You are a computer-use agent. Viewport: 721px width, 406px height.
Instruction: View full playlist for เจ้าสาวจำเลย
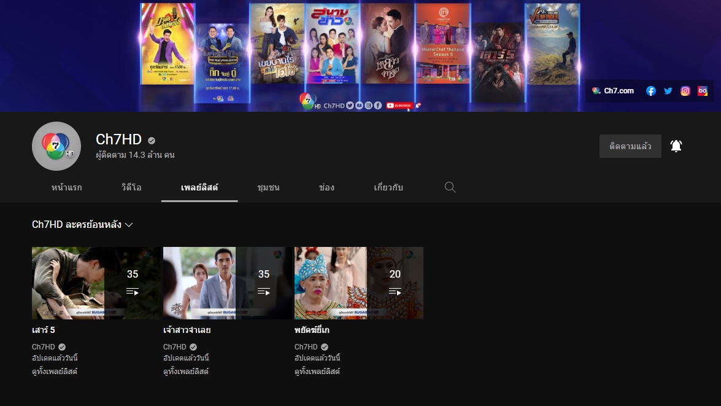coord(186,371)
